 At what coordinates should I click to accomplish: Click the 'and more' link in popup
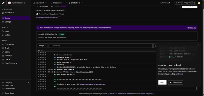coord(179,74)
